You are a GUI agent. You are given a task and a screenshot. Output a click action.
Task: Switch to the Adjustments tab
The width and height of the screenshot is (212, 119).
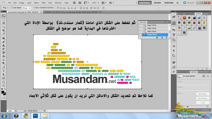click(183, 72)
